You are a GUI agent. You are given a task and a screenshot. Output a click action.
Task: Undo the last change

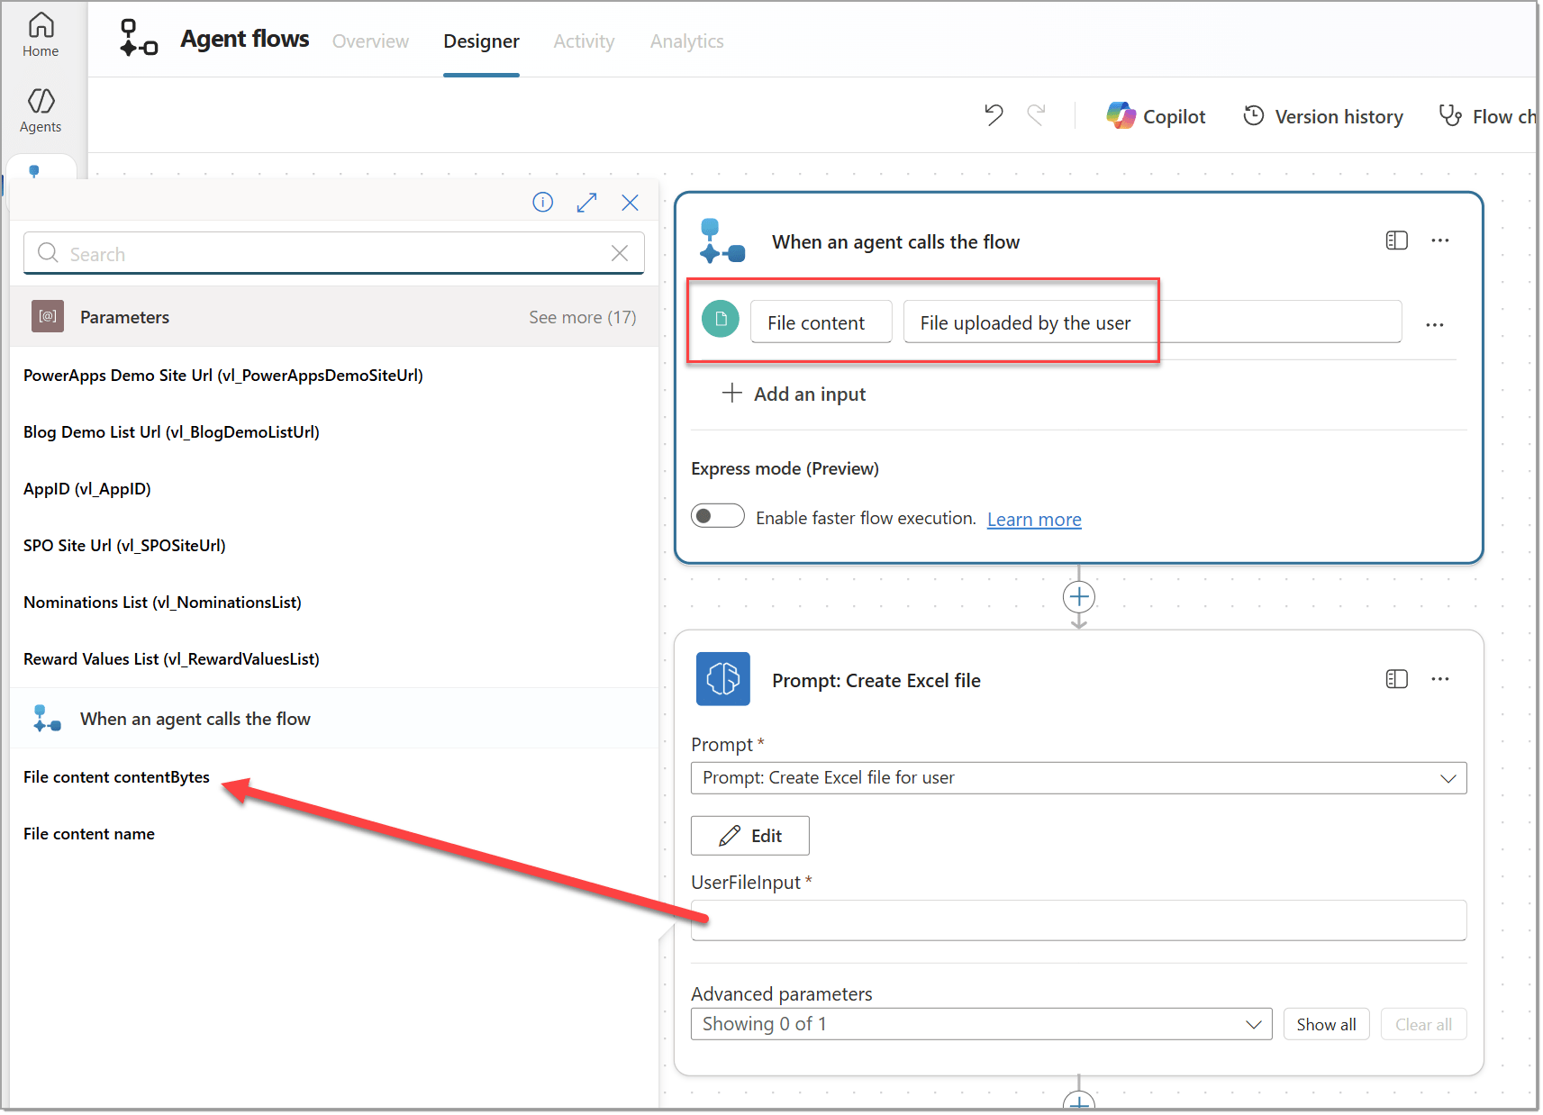pyautogui.click(x=994, y=115)
